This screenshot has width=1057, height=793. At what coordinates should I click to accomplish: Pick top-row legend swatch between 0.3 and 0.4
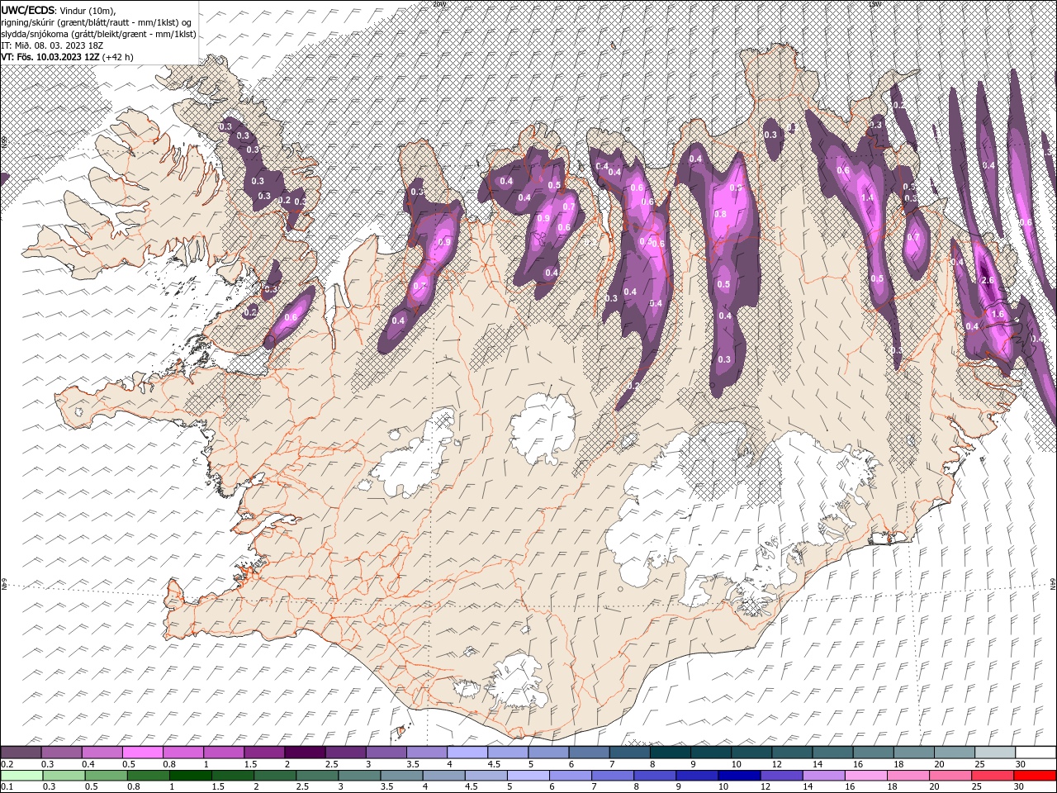pos(61,753)
